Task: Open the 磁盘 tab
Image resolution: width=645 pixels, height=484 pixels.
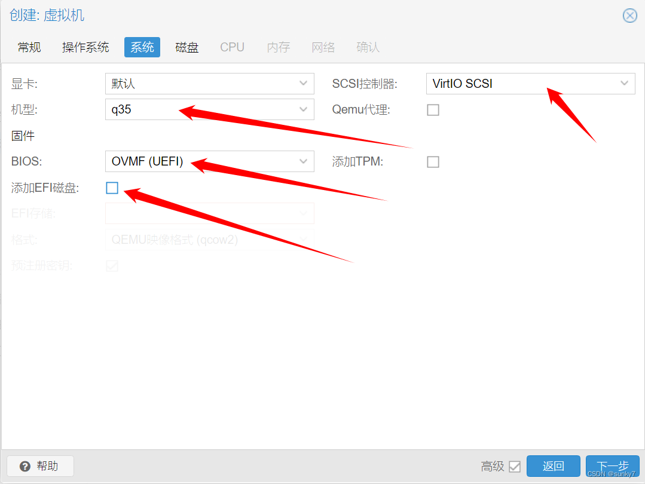Action: pos(187,47)
